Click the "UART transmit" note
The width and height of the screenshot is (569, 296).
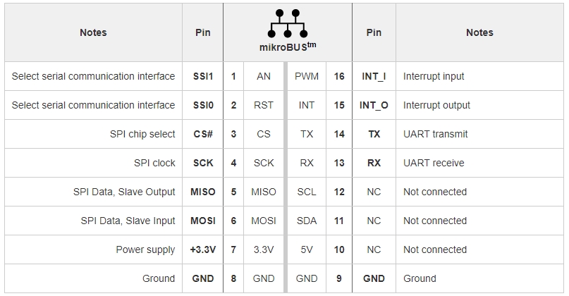435,134
